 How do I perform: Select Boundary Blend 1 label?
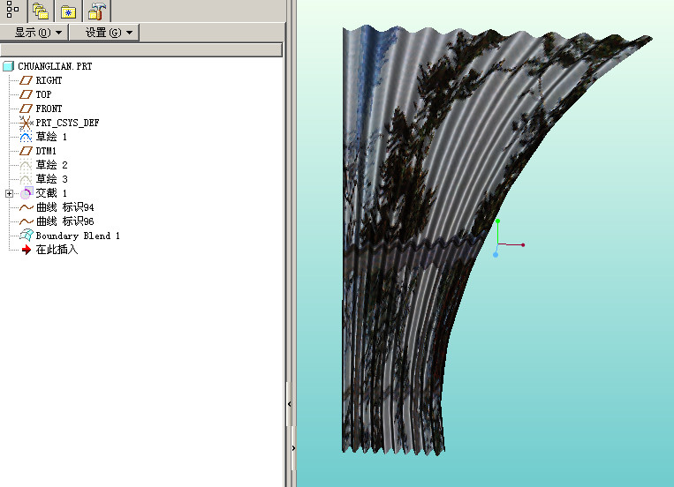click(78, 236)
